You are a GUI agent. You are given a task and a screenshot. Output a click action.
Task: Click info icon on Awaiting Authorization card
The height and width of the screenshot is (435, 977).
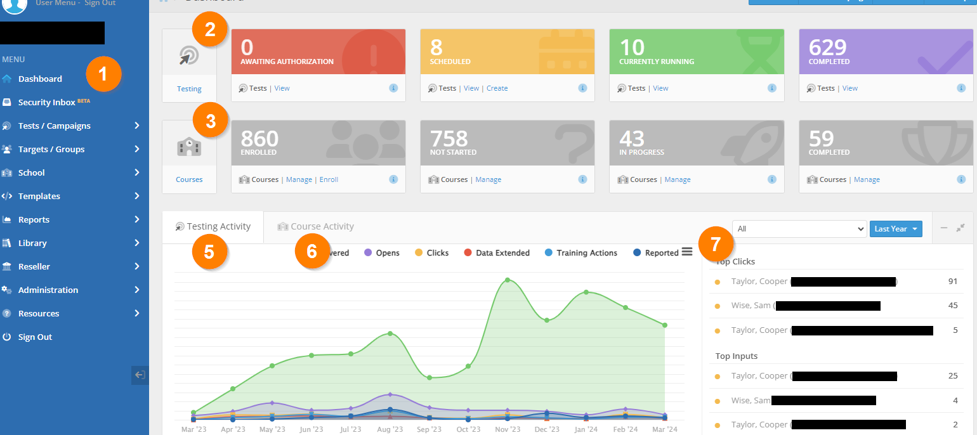(393, 88)
